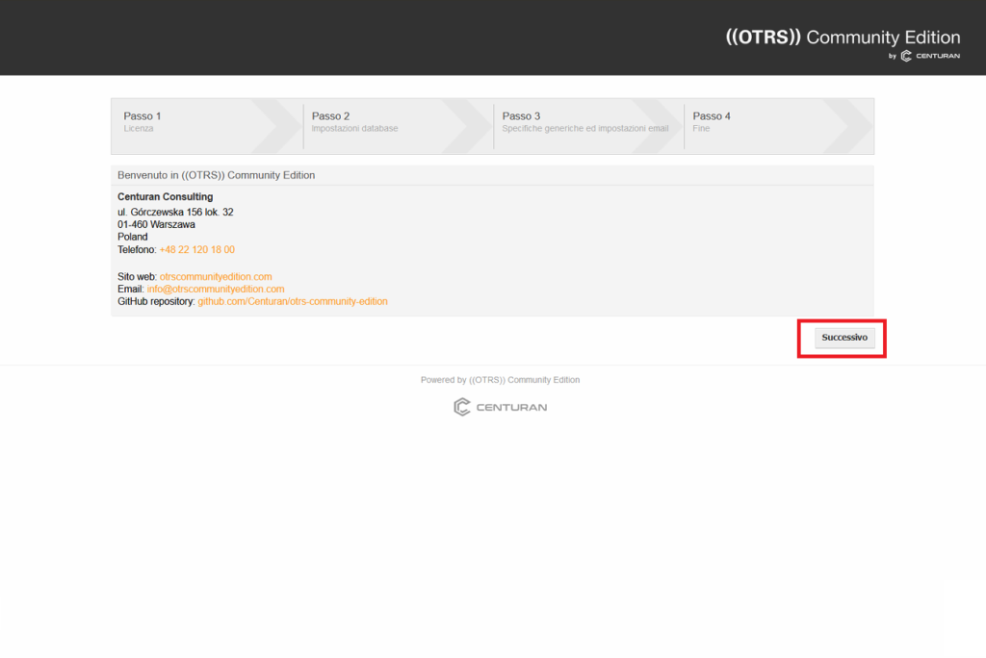Click the small Centuran icon in the header
Screen dimensions: 986x658
(x=906, y=56)
